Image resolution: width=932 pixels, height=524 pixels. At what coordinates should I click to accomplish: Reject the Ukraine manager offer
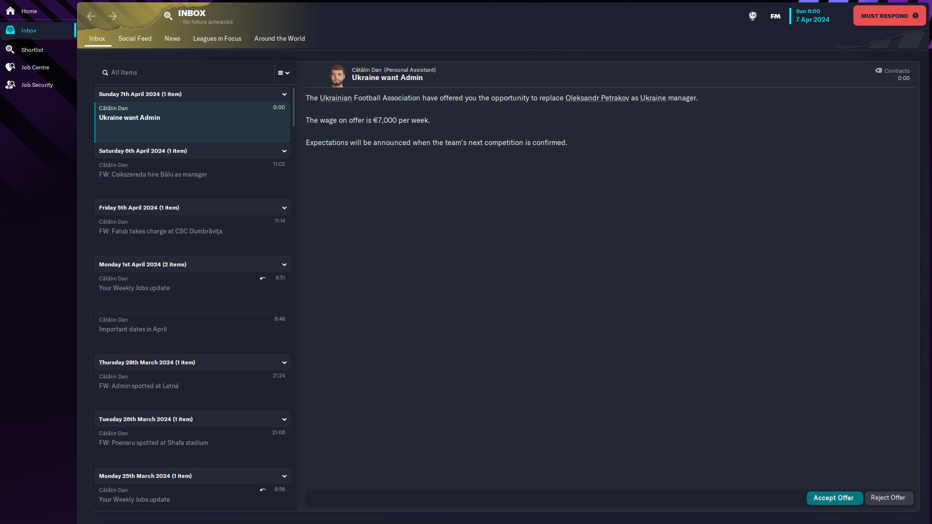[888, 498]
